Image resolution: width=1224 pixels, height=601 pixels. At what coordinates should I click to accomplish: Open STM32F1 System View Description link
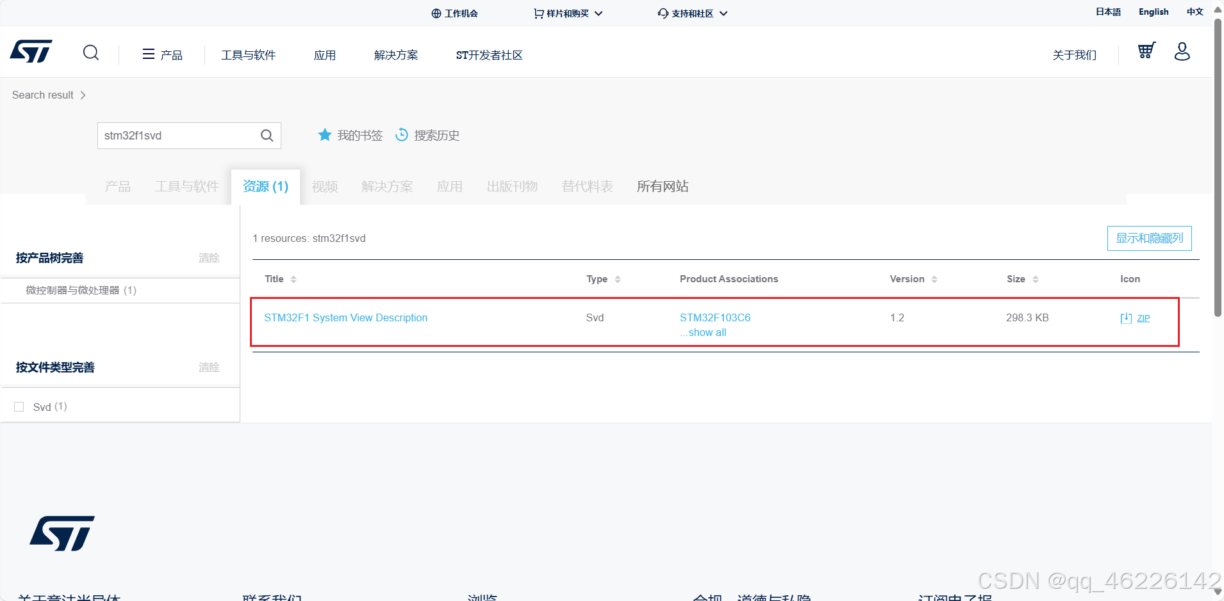click(346, 317)
